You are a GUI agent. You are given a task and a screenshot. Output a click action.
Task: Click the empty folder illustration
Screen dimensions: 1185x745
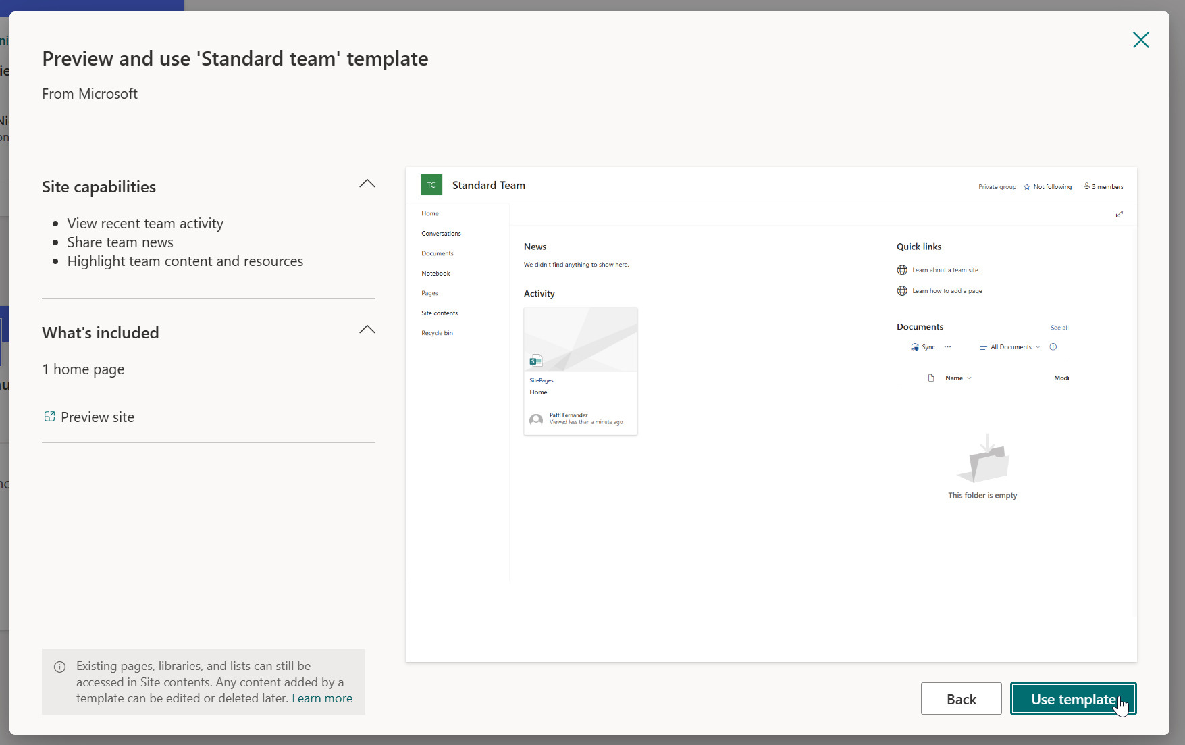(x=983, y=459)
